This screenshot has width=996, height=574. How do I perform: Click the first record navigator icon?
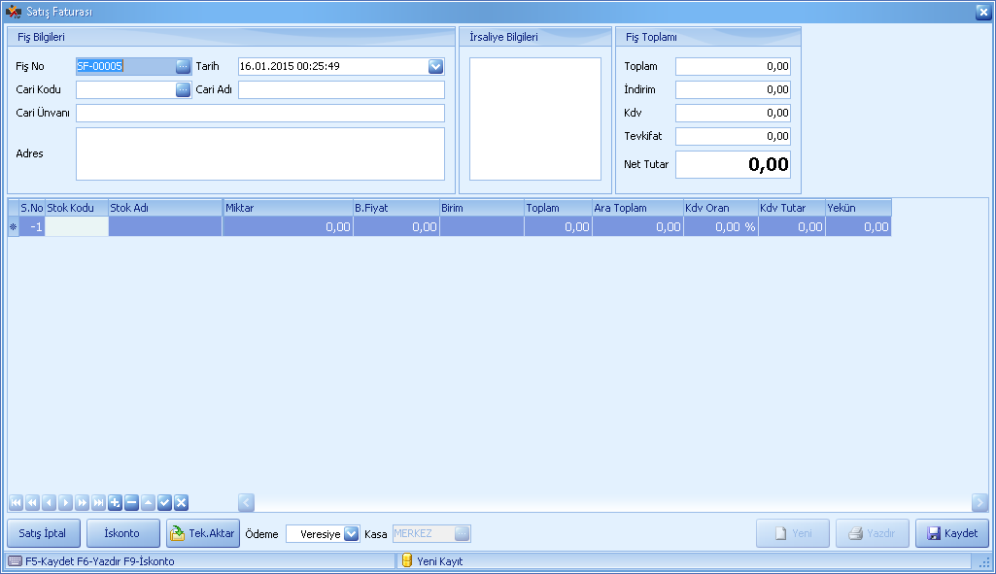point(16,502)
